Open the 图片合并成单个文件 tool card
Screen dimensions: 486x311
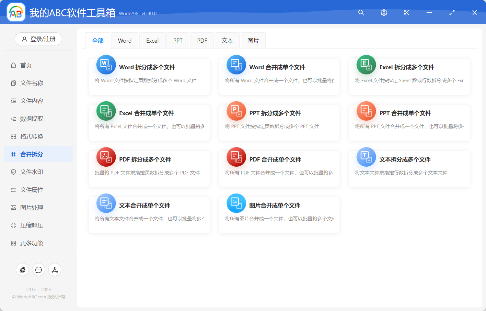279,215
